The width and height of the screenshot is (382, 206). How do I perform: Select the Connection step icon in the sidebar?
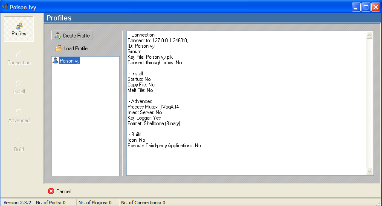(x=19, y=58)
